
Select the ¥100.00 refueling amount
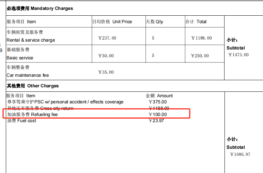click(x=158, y=115)
